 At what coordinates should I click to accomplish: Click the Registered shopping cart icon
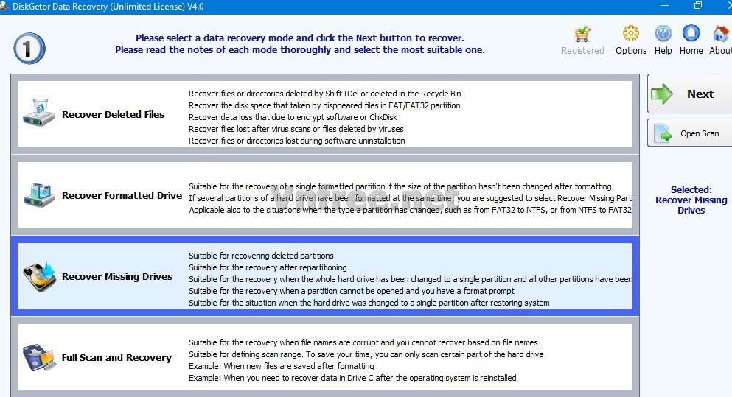(583, 34)
